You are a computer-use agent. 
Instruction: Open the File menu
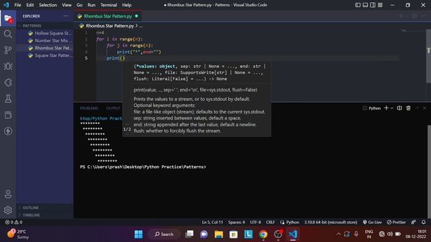(18, 5)
